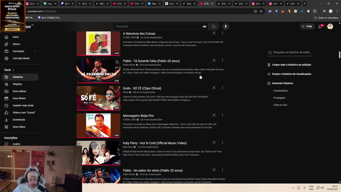Remove Pablo - Ao sabor do vento from history
The image size is (341, 192).
[214, 170]
